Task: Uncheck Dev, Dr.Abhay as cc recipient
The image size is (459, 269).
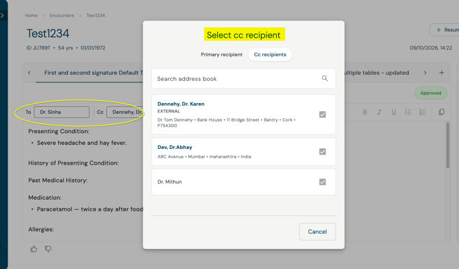Action: pyautogui.click(x=322, y=152)
